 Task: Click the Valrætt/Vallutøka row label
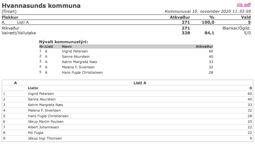tap(19, 33)
